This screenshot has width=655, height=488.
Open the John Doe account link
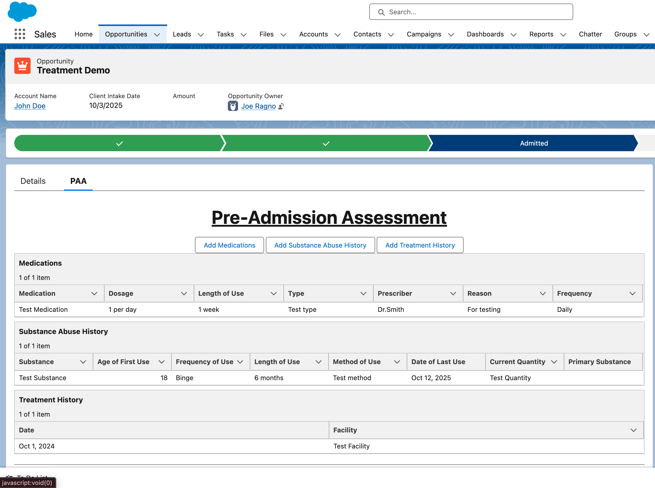click(x=30, y=106)
